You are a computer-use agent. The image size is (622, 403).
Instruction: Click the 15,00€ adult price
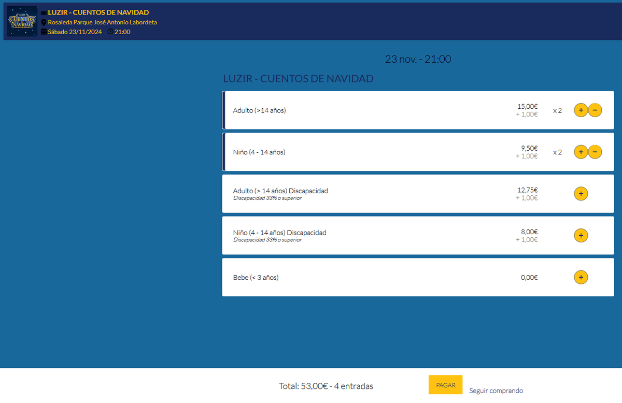point(528,106)
